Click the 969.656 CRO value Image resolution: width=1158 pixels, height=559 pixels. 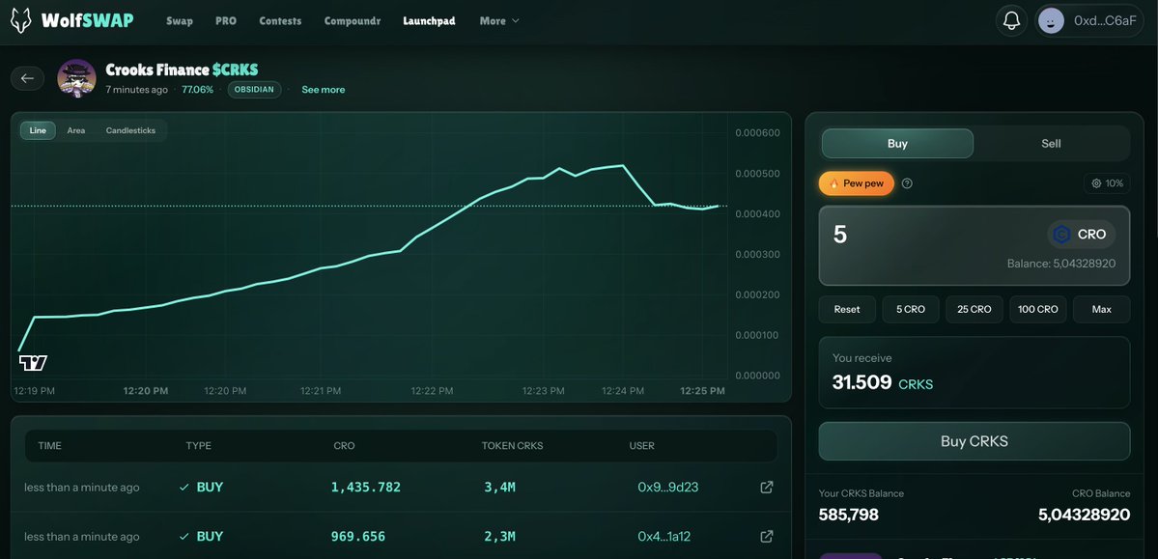(358, 536)
